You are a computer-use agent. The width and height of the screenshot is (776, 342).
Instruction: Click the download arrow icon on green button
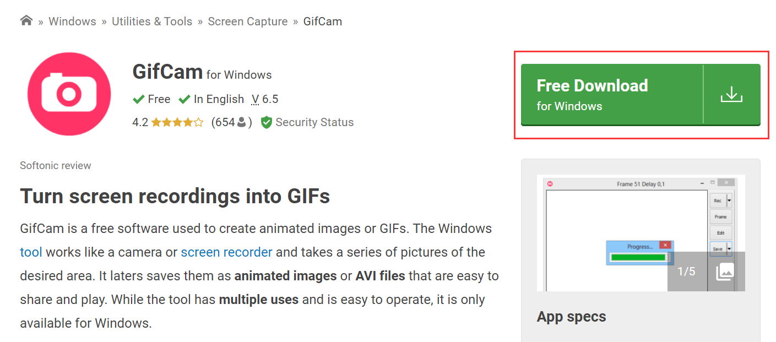pos(731,94)
